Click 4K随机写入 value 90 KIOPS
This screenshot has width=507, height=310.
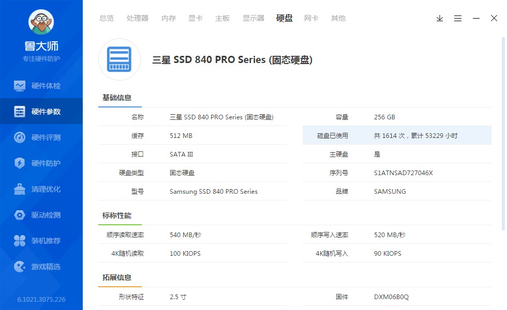pos(387,254)
